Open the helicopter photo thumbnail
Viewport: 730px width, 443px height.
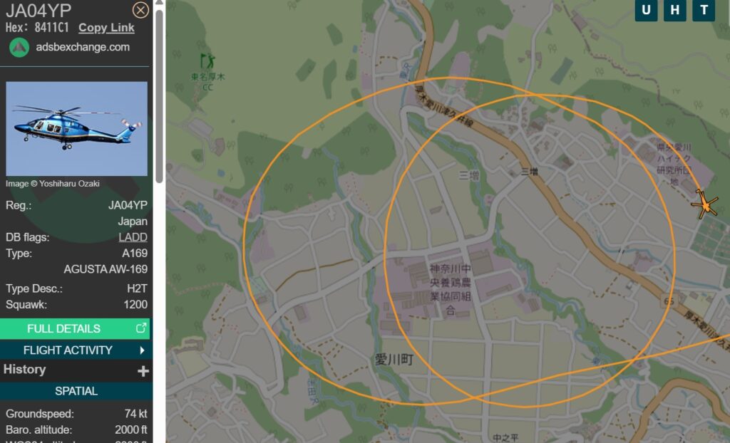(77, 129)
